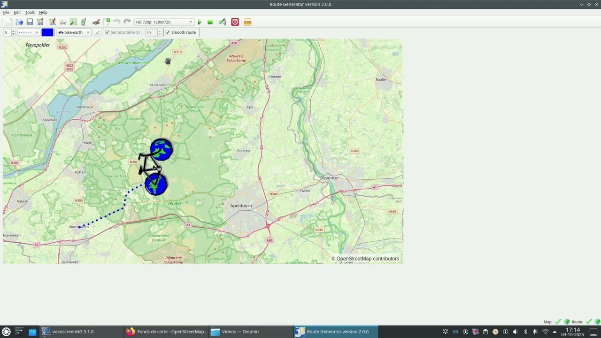Click the map-with-pencil import icon
The height and width of the screenshot is (338, 601).
coord(52,22)
